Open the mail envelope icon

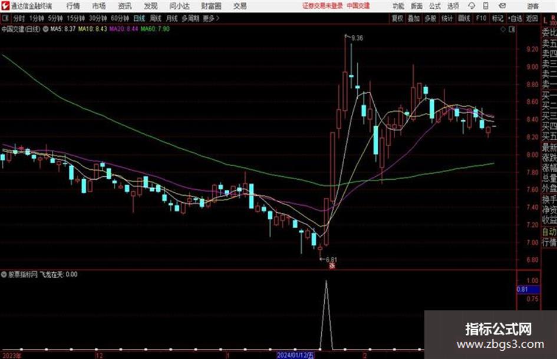(502, 6)
